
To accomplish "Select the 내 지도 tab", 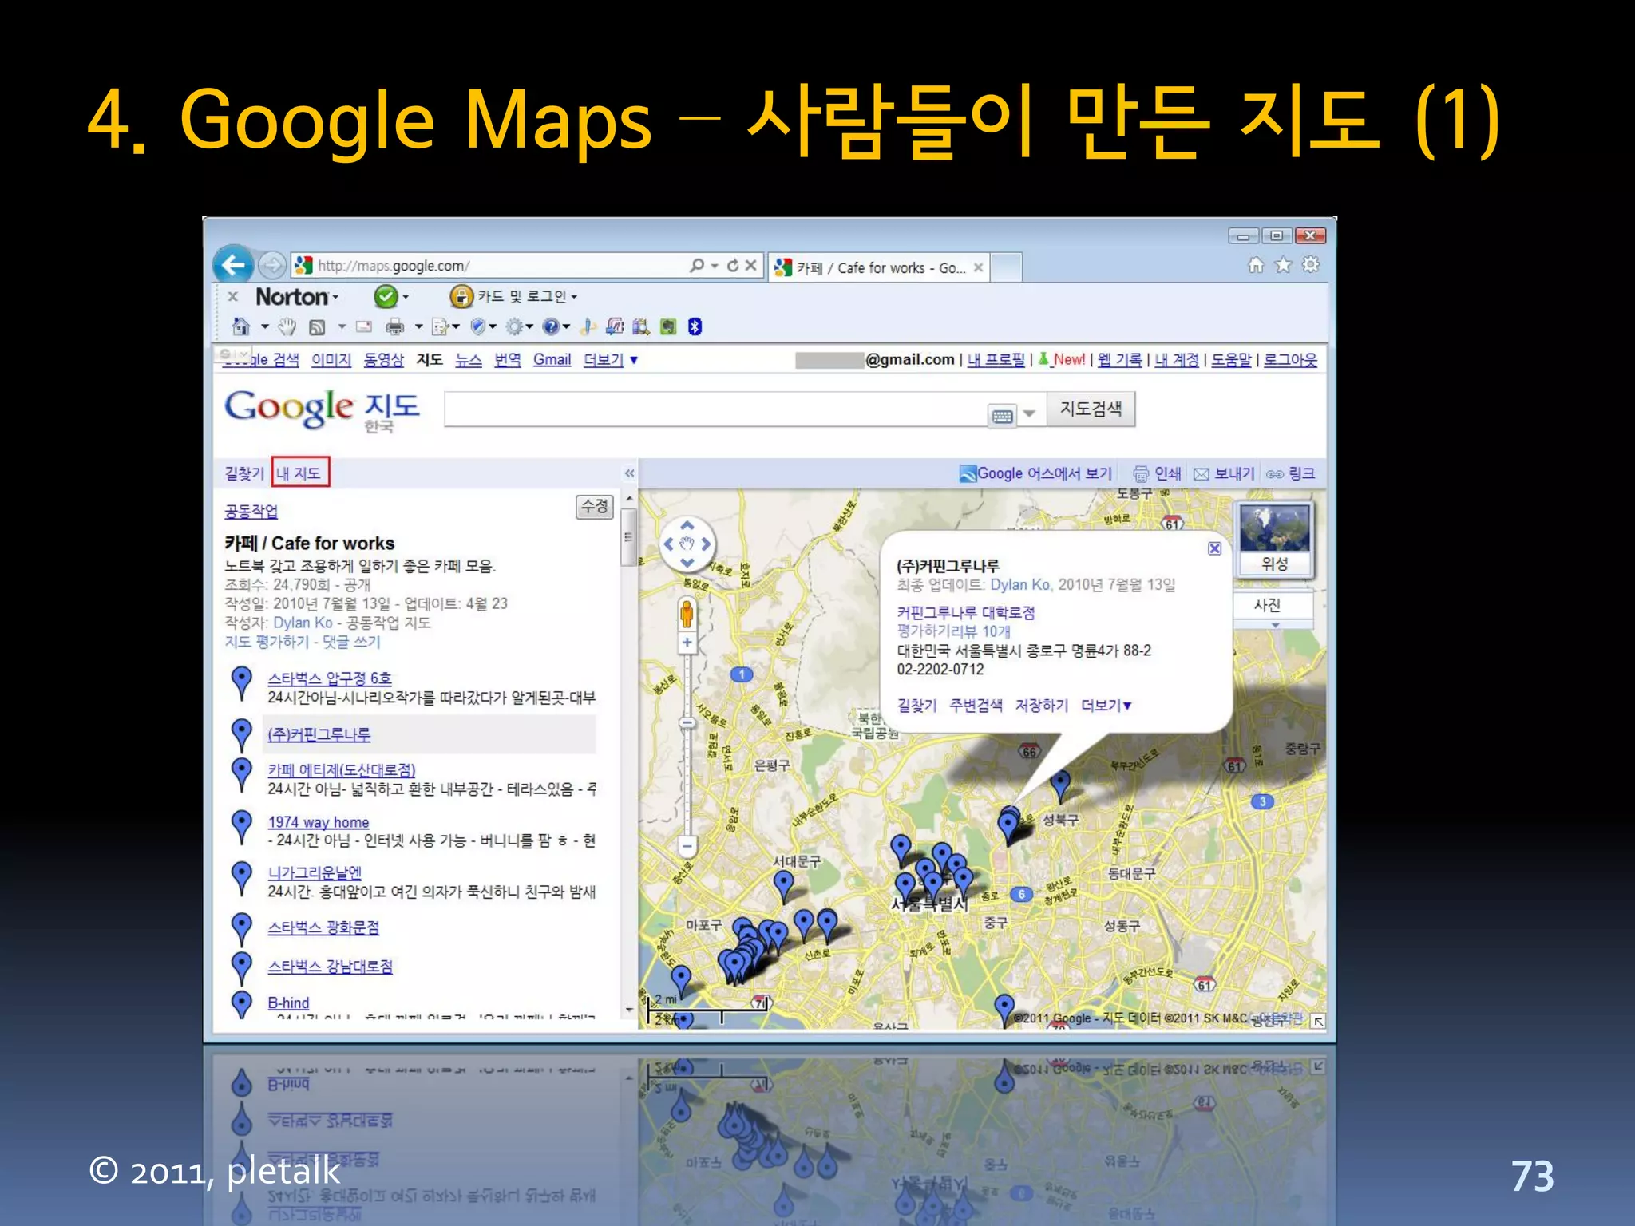I will click(299, 473).
